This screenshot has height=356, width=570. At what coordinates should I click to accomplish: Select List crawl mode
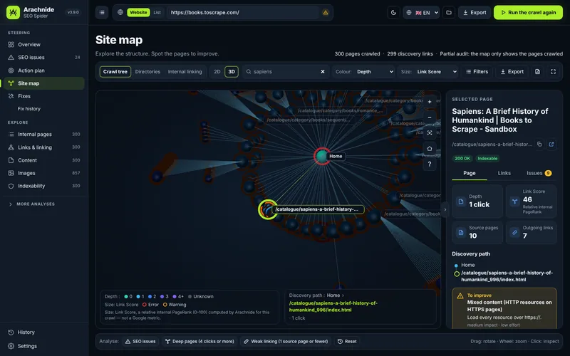(x=157, y=12)
